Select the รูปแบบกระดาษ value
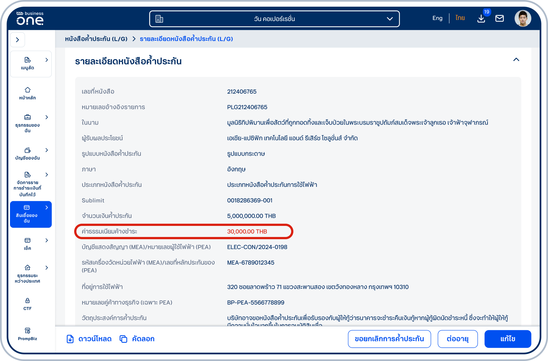548x361 pixels. point(246,154)
